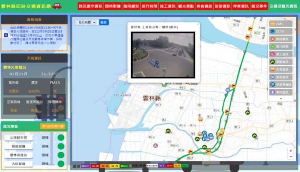300x172 pixels.
Task: Open the 路況事件 menu tab
Action: [259, 6]
